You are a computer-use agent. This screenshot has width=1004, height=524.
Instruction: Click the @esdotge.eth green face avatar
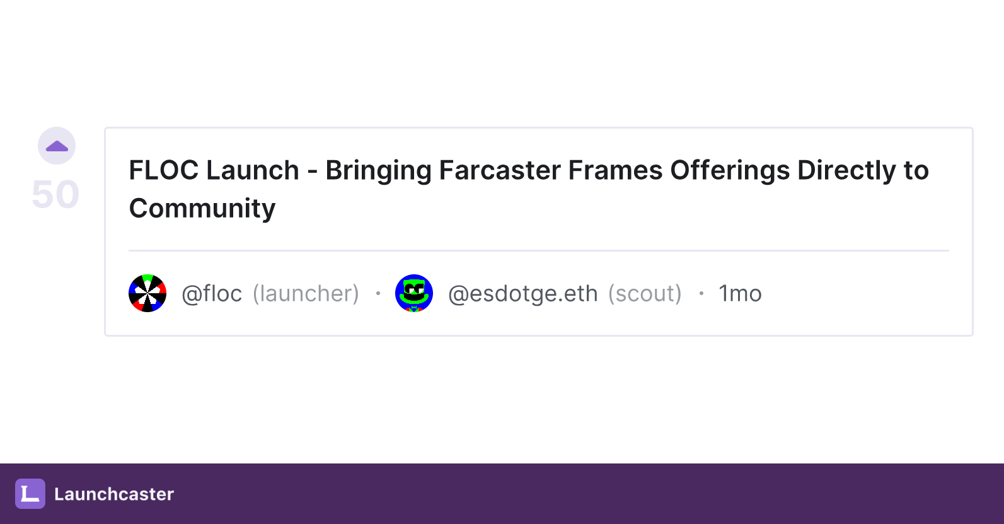coord(414,293)
